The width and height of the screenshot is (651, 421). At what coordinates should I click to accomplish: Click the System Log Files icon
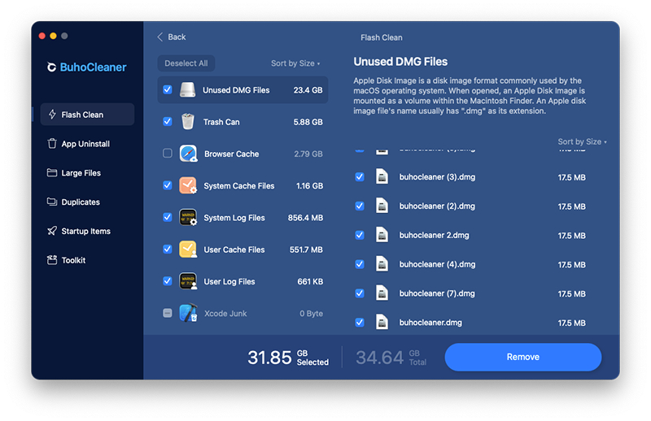pyautogui.click(x=188, y=217)
